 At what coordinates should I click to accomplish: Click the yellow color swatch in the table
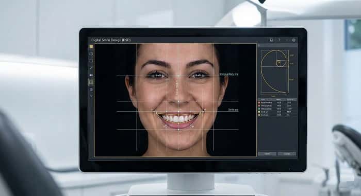(x=259, y=112)
